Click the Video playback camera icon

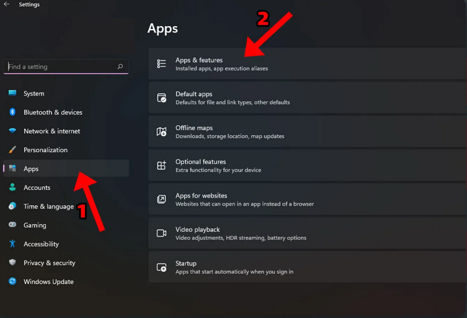click(162, 234)
